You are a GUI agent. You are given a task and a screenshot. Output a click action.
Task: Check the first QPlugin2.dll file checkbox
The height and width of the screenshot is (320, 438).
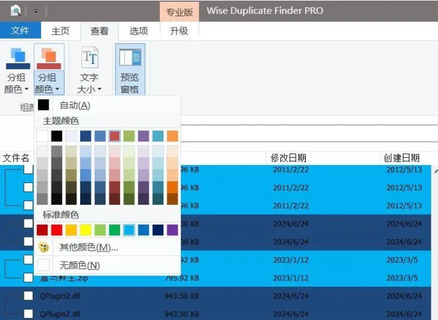[28, 295]
